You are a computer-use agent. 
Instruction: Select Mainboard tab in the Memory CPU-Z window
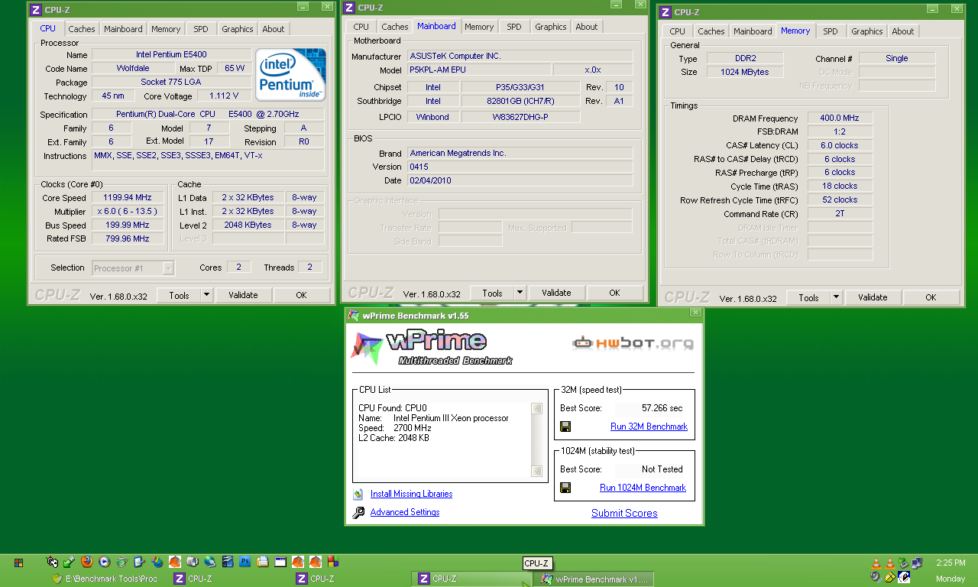[753, 31]
